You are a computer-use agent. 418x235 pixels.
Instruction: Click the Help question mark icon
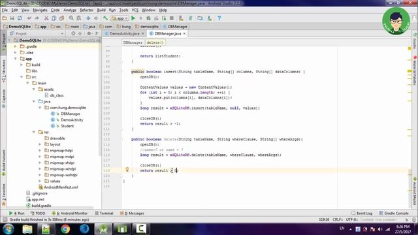219,18
